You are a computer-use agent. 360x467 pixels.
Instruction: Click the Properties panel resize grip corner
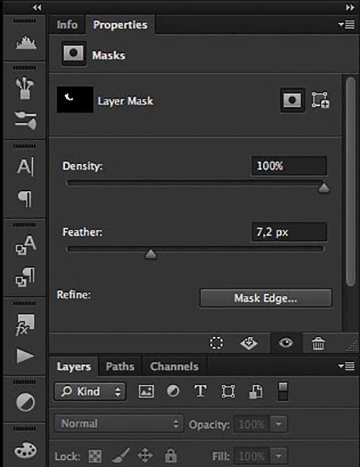[352, 346]
